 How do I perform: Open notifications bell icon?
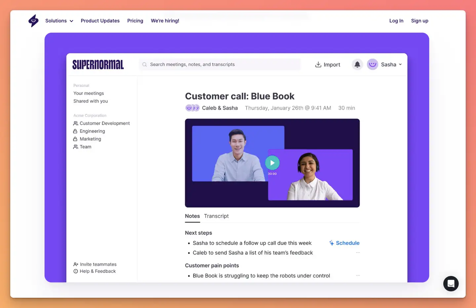click(357, 64)
